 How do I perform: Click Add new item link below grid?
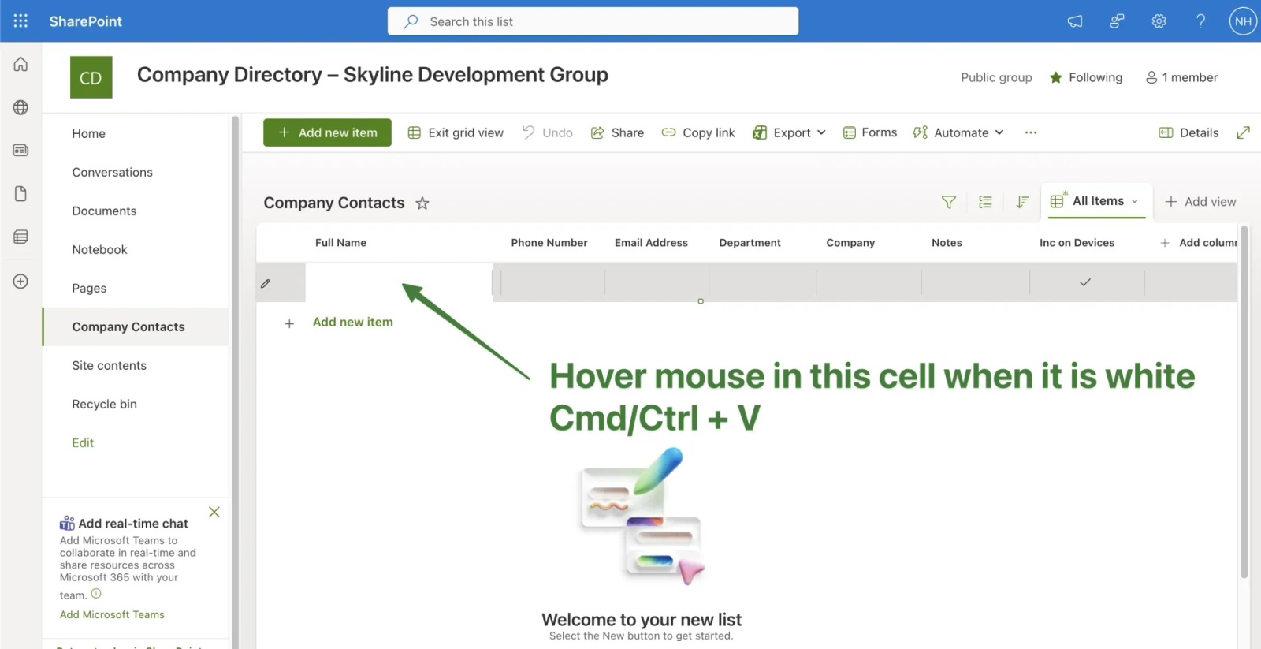click(x=352, y=322)
